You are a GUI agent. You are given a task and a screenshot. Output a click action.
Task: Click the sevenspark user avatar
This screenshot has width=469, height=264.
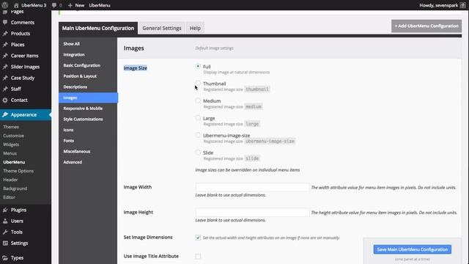click(463, 5)
